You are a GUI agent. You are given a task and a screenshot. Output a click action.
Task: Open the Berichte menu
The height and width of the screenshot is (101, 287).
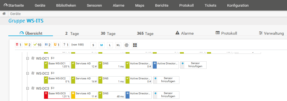(162, 5)
